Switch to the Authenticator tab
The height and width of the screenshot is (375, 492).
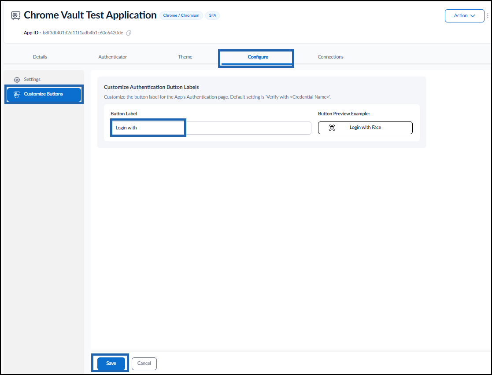[x=112, y=57]
